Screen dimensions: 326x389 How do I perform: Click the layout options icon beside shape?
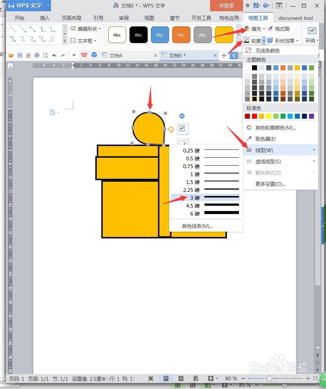coord(182,128)
